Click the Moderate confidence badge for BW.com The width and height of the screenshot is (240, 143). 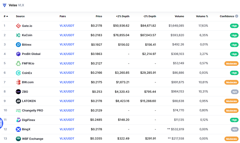click(231, 82)
